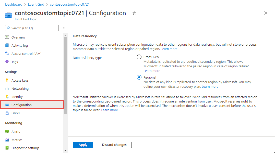Open the Metrics menu item

17,140
